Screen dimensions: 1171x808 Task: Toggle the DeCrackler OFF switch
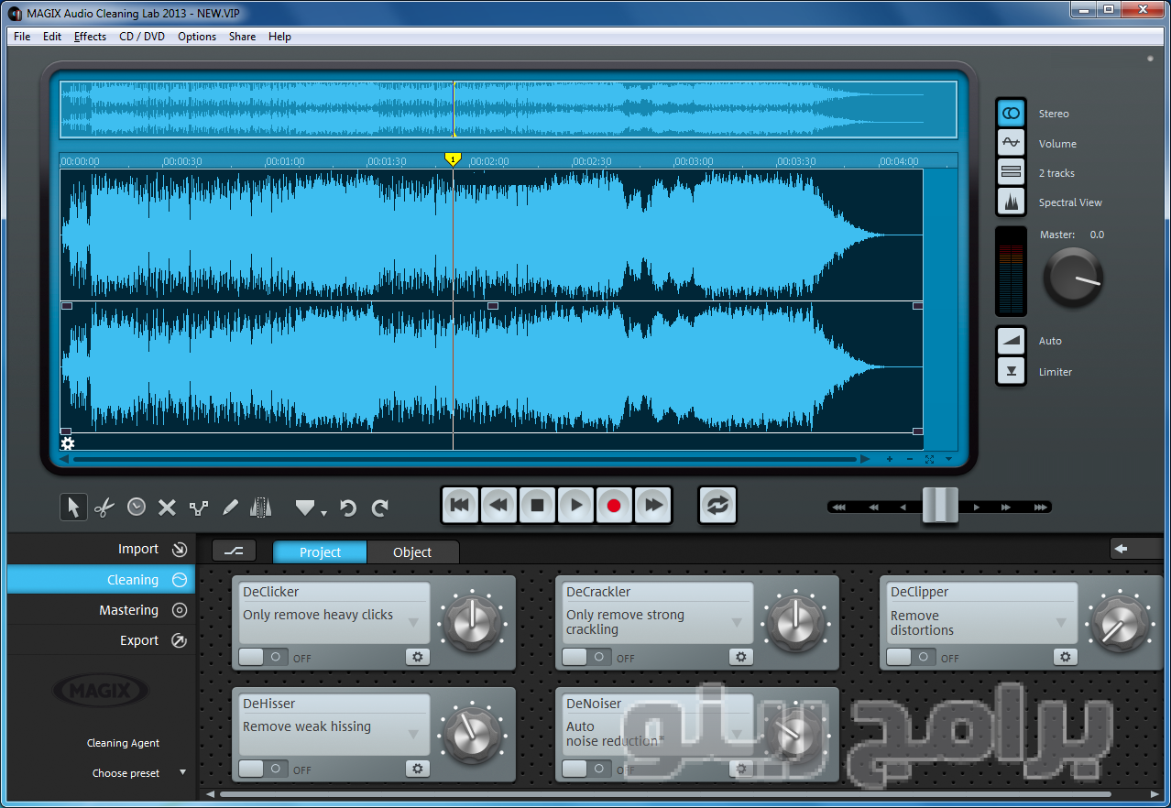coord(586,657)
